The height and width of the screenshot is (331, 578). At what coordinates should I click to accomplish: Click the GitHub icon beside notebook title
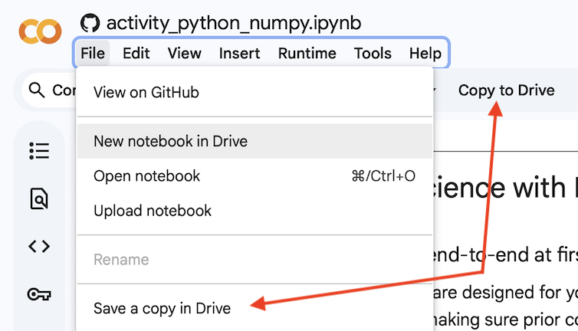click(90, 23)
